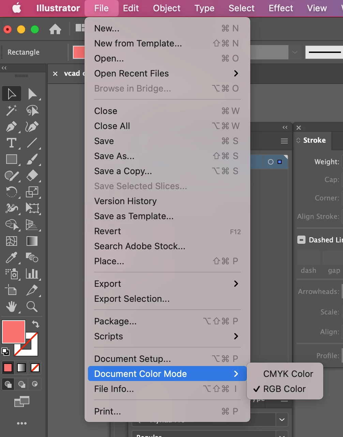Collapse toolbar double arrows
This screenshot has width=343, height=437.
(x=4, y=68)
